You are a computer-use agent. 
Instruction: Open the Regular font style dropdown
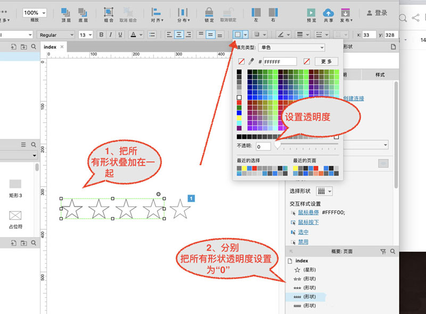tap(56, 35)
